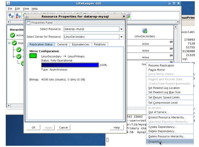Click the Connect to server toolbar icon

[11, 16]
